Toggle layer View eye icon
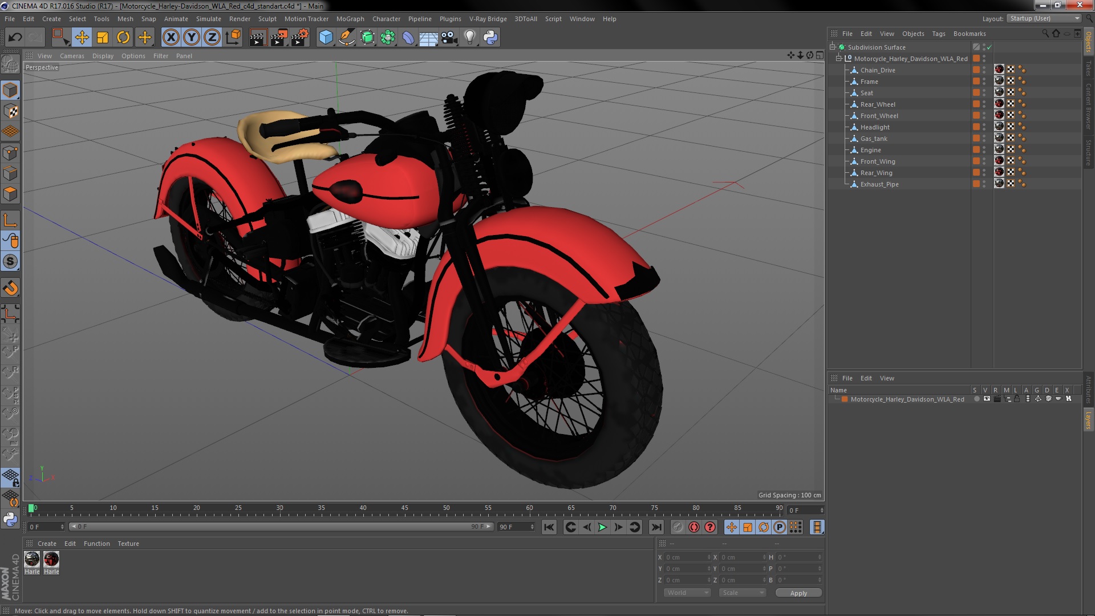The image size is (1095, 616). pyautogui.click(x=987, y=399)
